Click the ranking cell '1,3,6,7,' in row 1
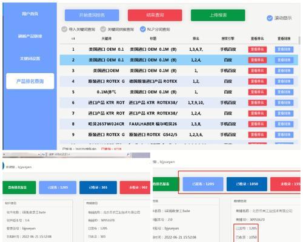Image resolution: width=303 pixels, height=242 pixels. click(x=196, y=50)
